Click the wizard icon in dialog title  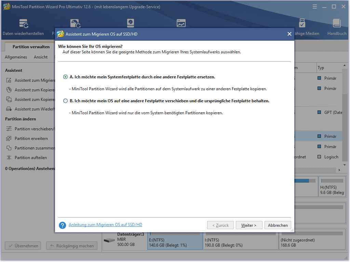coord(60,34)
